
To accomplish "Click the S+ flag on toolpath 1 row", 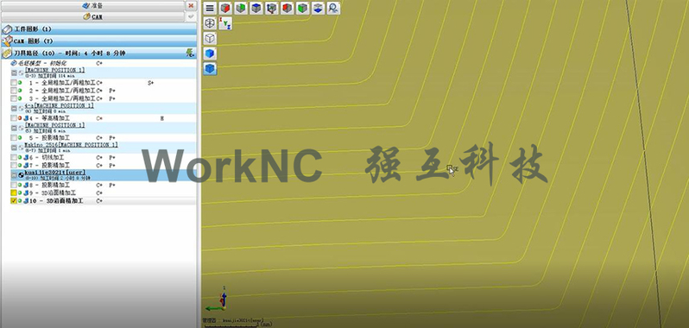I will pyautogui.click(x=151, y=83).
